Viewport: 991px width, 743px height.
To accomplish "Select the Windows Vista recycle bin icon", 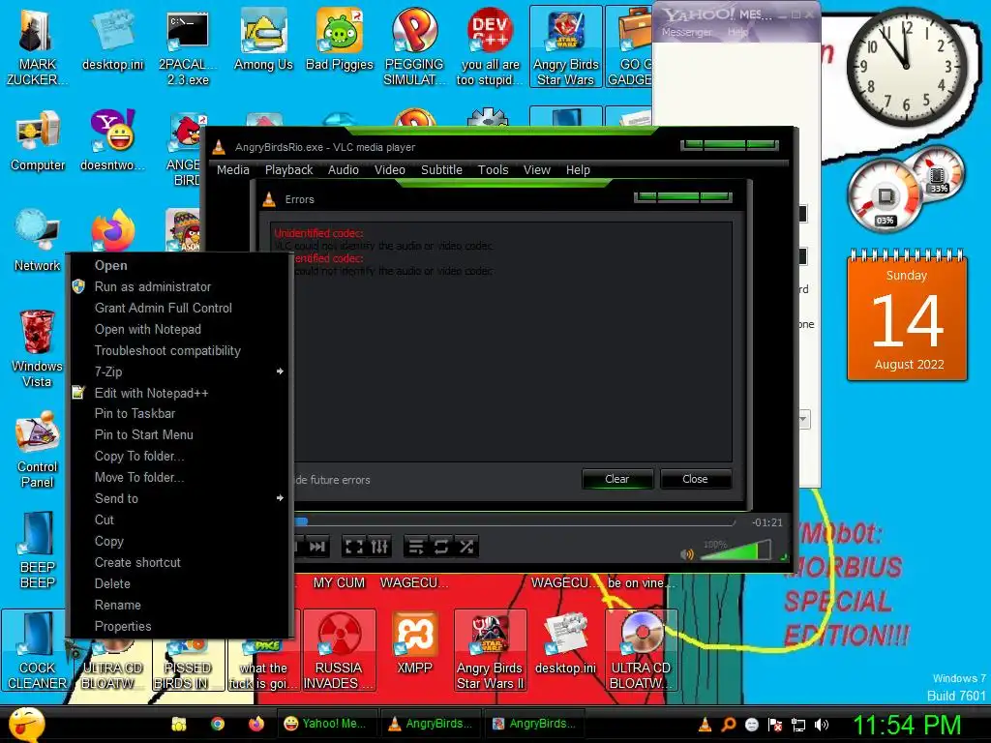I will [38, 348].
